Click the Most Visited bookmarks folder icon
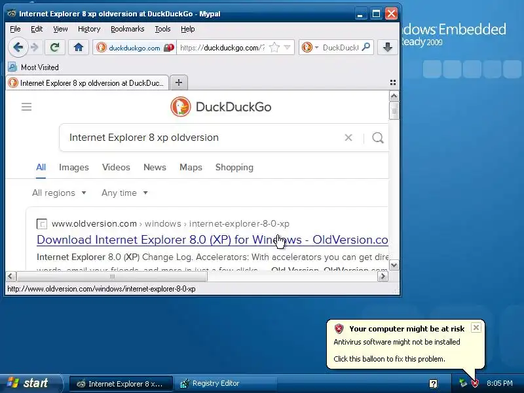 coord(12,67)
